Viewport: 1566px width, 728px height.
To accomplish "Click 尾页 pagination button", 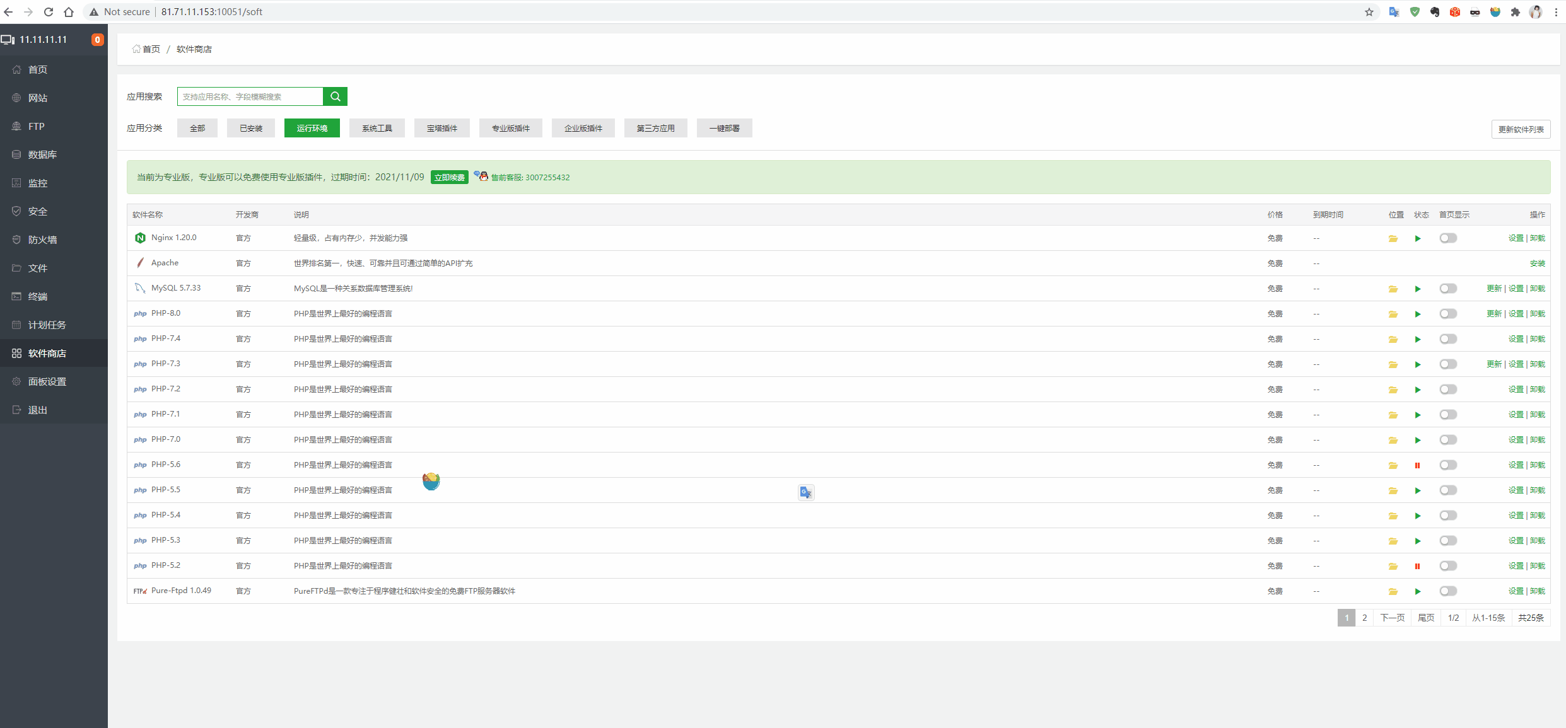I will click(1426, 618).
